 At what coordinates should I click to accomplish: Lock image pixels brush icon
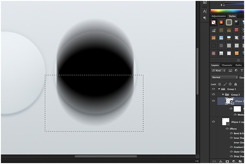225,84
